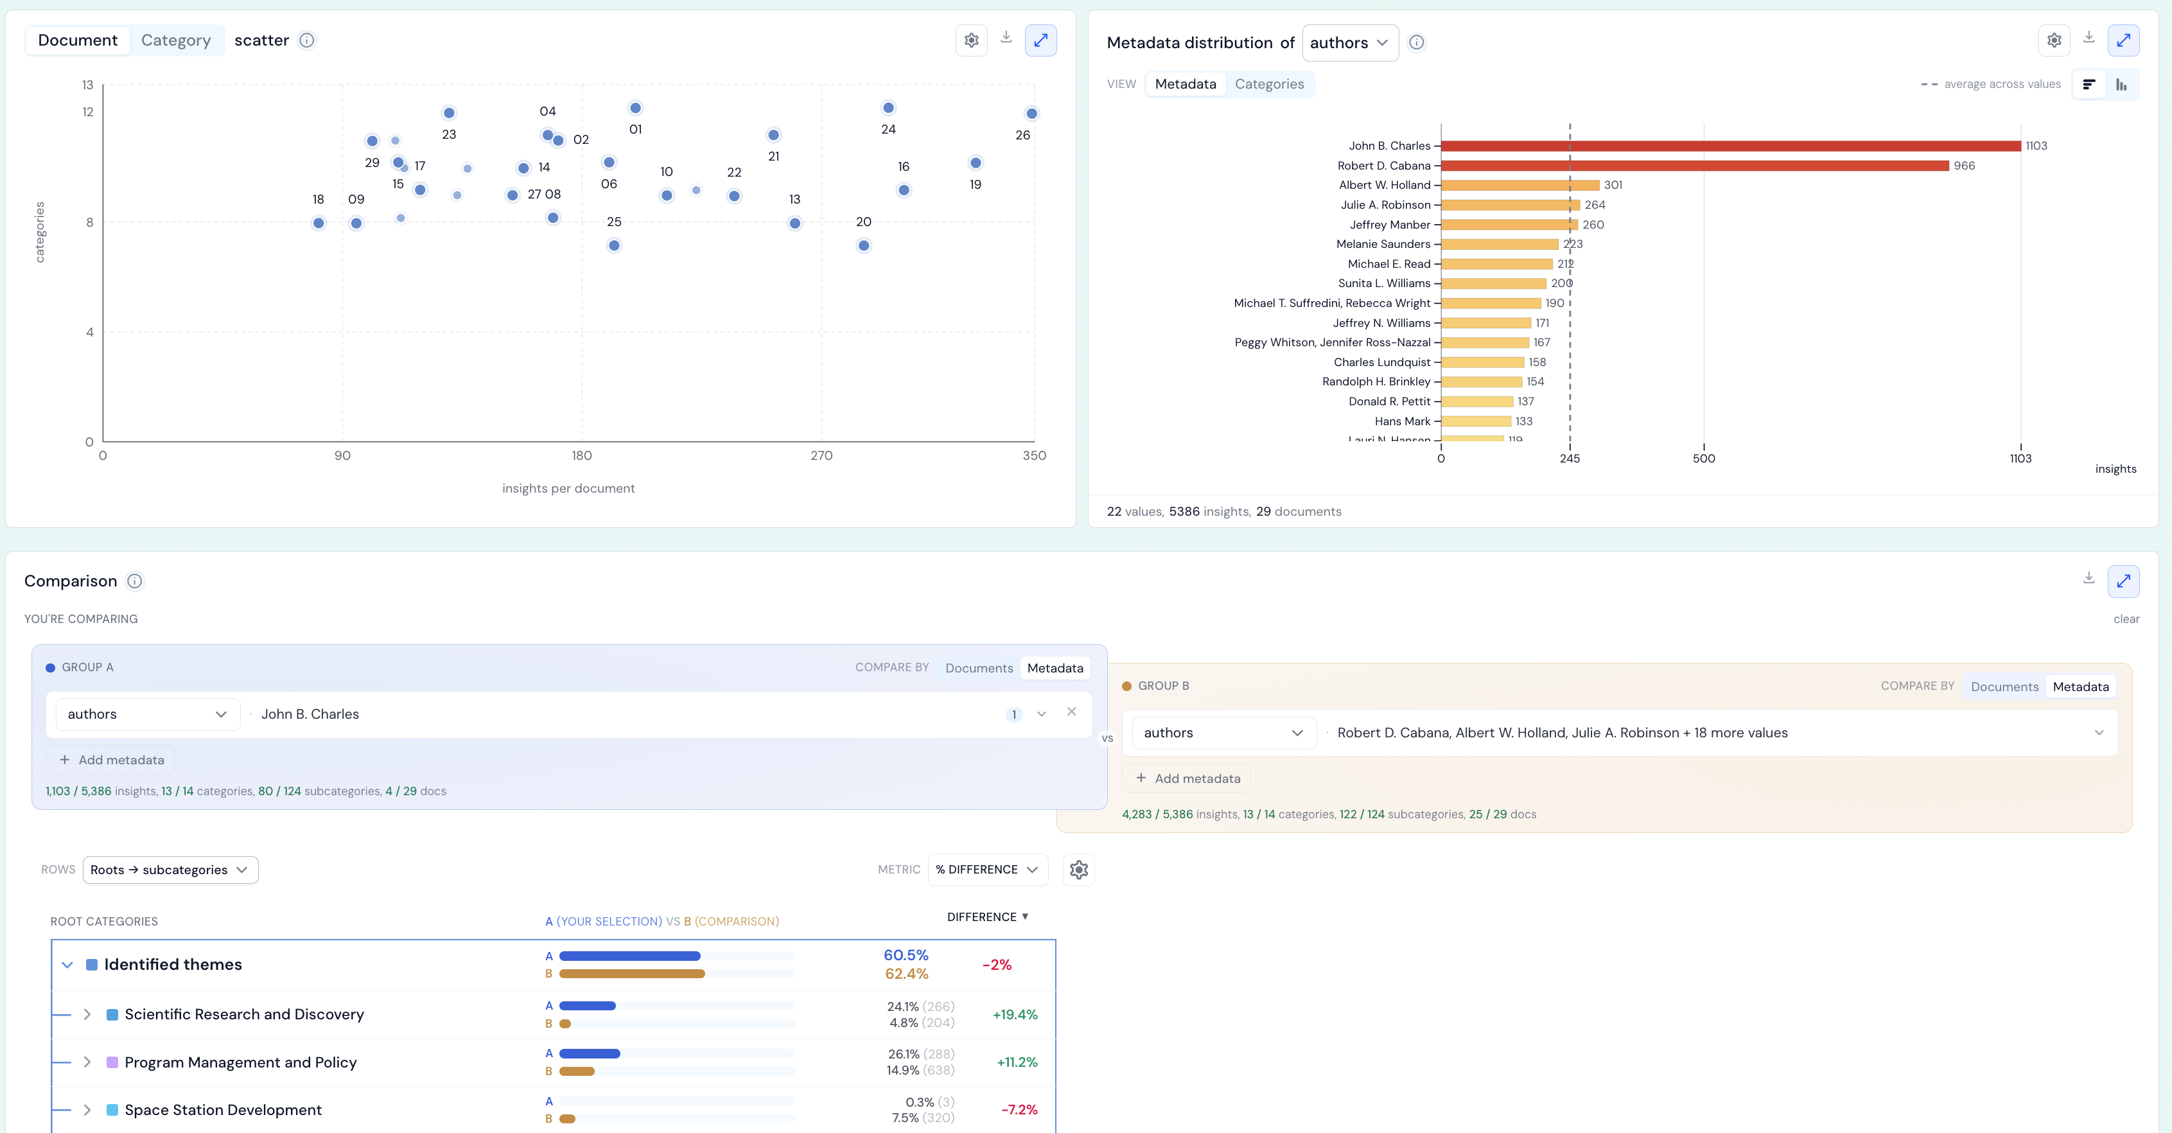Click clear comparison link
The height and width of the screenshot is (1133, 2172).
2126,619
